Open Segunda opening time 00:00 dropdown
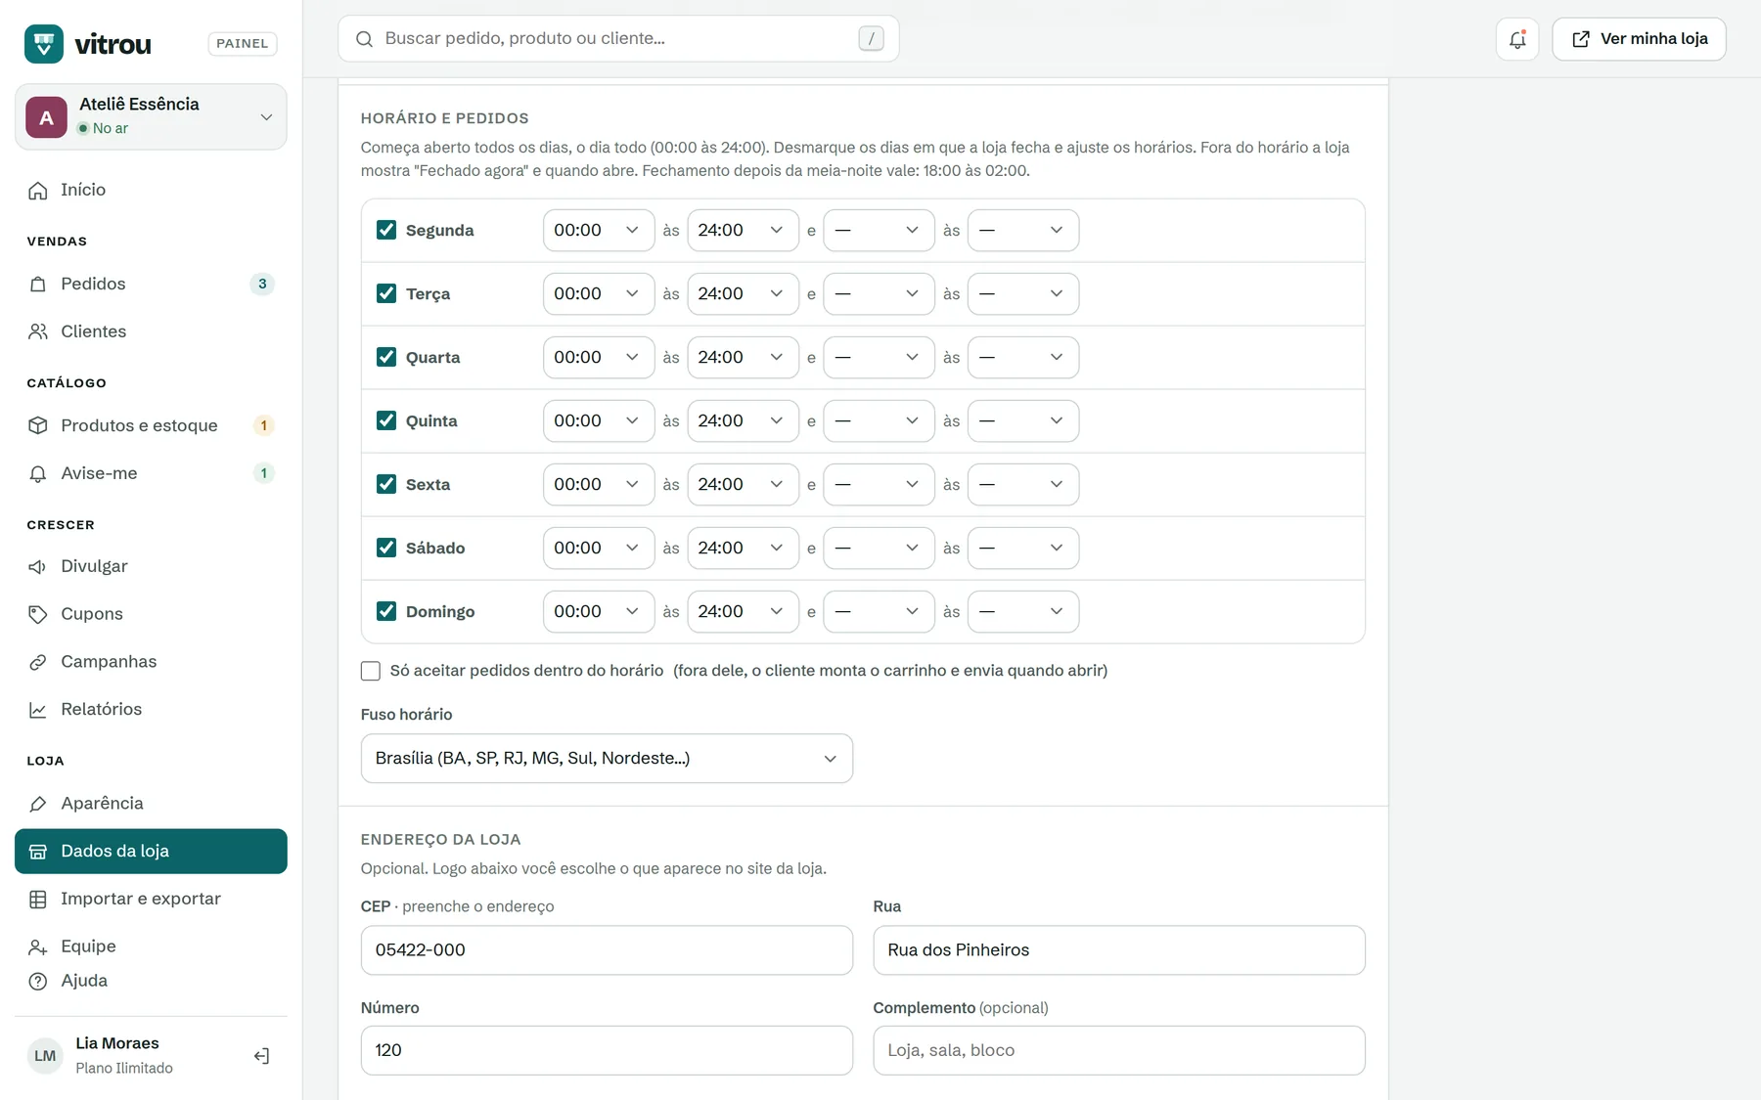Viewport: 1761px width, 1100px height. pos(599,231)
